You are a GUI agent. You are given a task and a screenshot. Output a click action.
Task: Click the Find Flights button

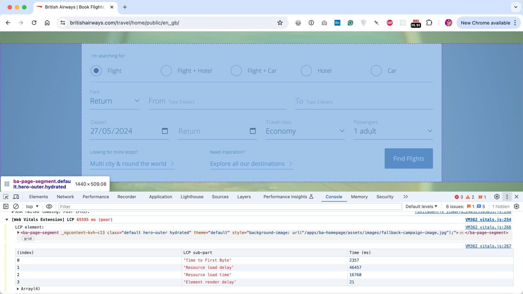[409, 158]
